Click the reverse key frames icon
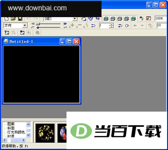 click(x=86, y=26)
